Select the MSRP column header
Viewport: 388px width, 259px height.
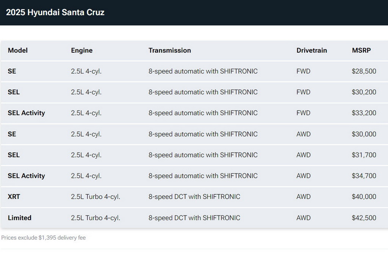pos(361,50)
